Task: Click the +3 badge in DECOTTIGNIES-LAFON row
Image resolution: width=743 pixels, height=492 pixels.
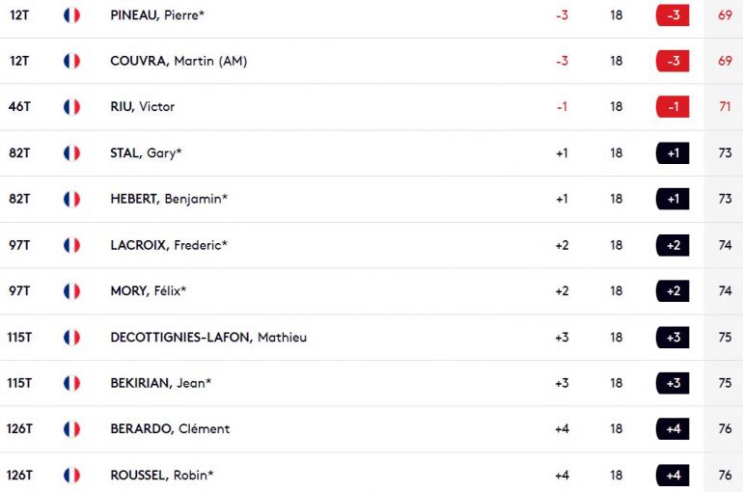Action: (x=673, y=337)
